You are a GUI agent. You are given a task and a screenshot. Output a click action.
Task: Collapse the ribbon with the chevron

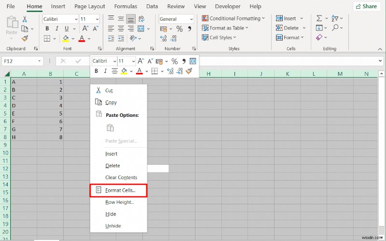[x=380, y=49]
